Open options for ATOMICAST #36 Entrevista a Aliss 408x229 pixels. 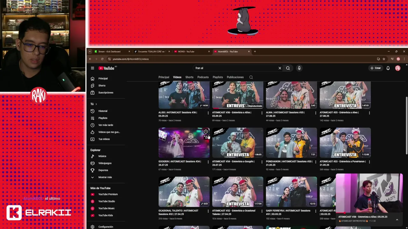pyautogui.click(x=262, y=113)
